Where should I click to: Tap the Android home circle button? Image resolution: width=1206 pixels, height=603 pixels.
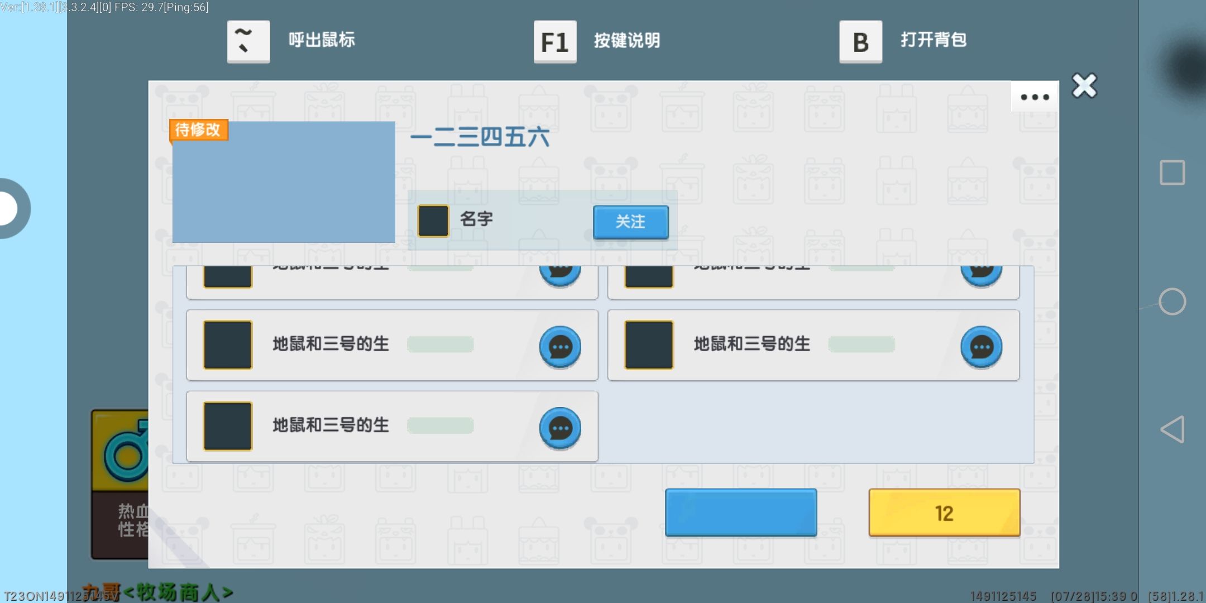[1172, 301]
